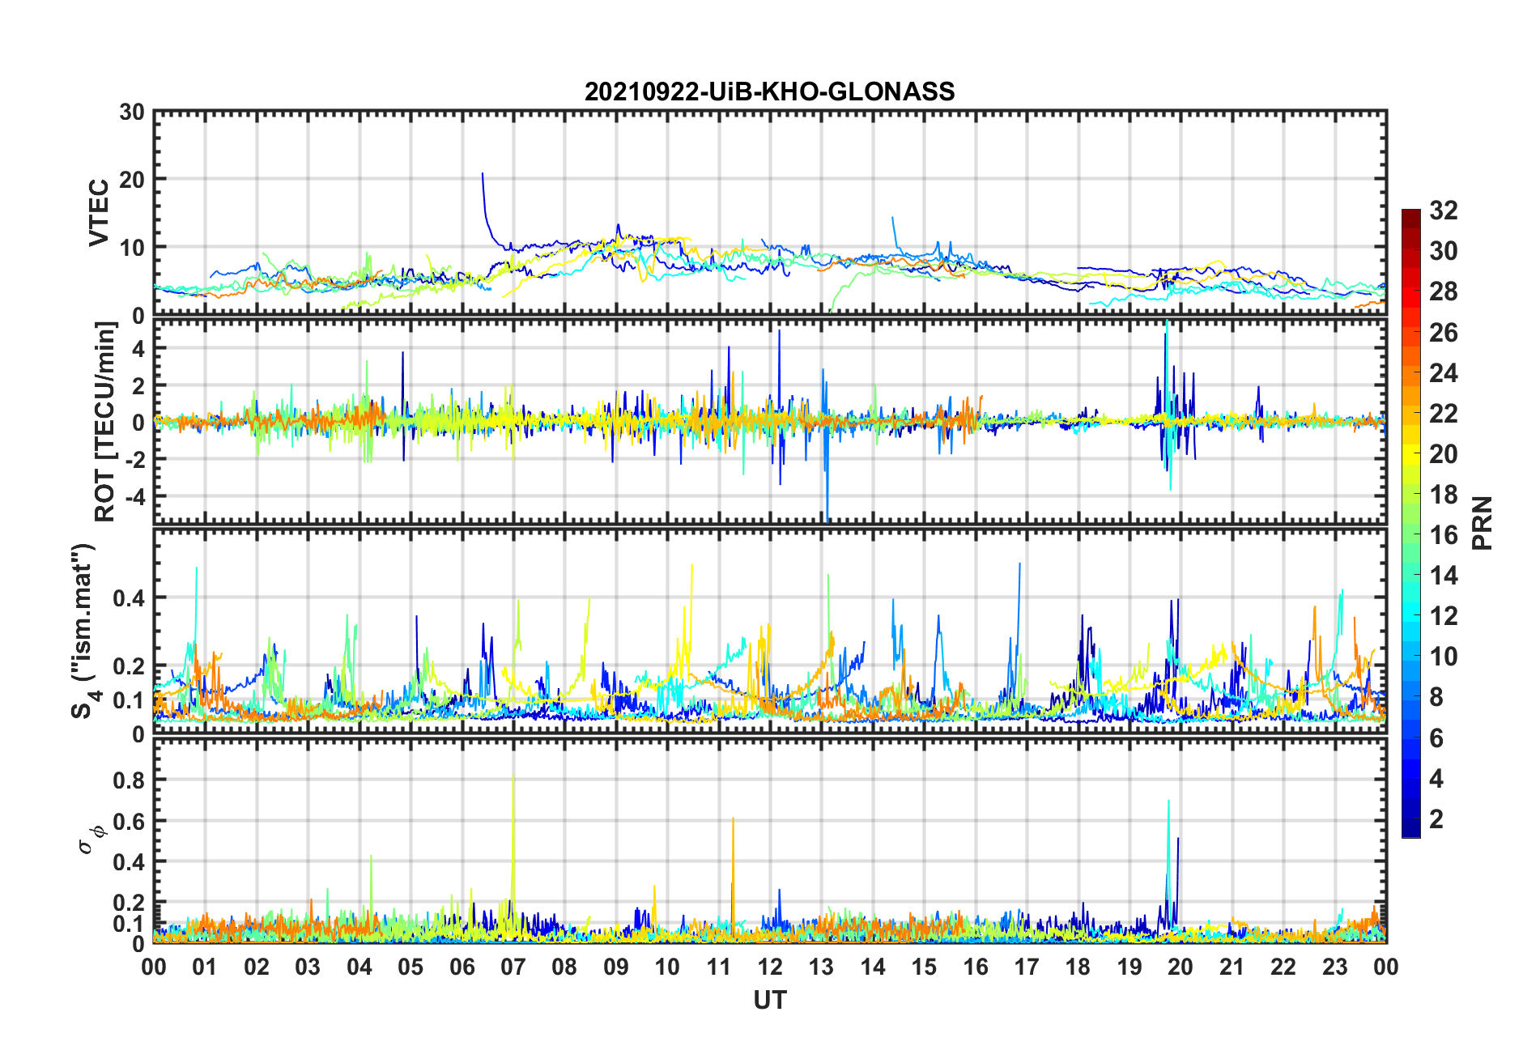Image resolution: width=1540 pixels, height=1046 pixels.
Task: Click S4 axis tick label 0.4
Action: click(x=128, y=598)
